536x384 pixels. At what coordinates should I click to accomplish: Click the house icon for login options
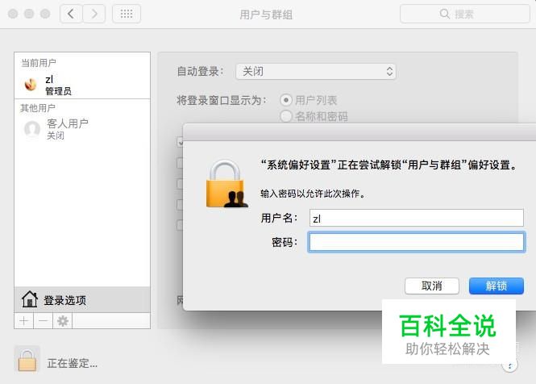pos(30,299)
